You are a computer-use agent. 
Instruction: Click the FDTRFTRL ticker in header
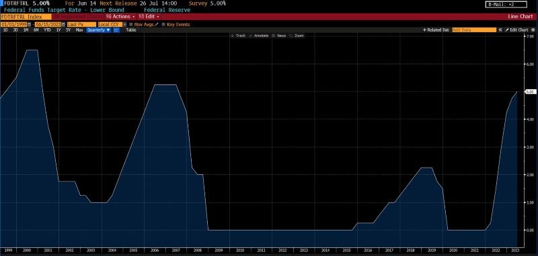point(16,3)
